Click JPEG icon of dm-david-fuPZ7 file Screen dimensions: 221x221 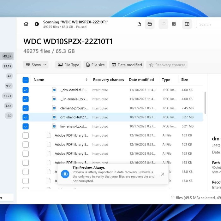point(54,117)
